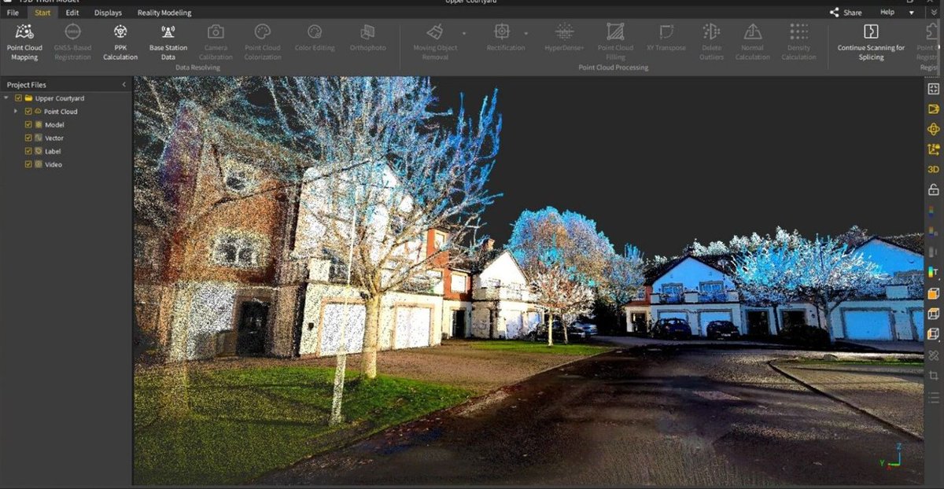The width and height of the screenshot is (944, 489).
Task: Click the 'Point Cloud Processing' group label
Action: (614, 68)
